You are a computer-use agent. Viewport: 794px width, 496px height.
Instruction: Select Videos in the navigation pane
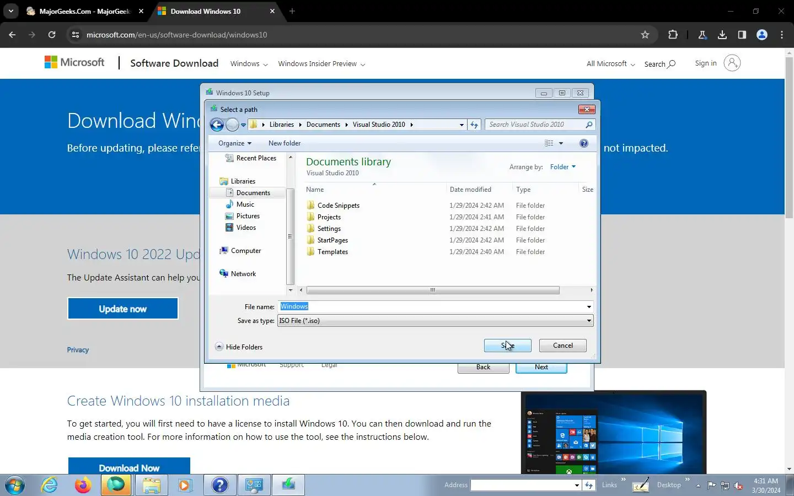click(x=246, y=228)
